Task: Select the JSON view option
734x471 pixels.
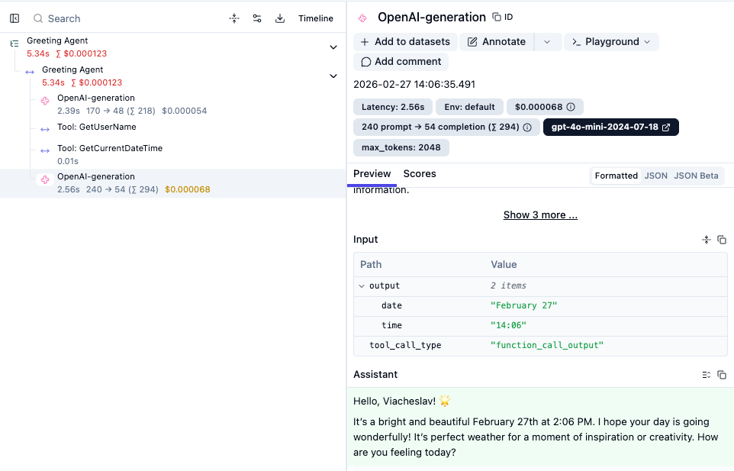Action: pos(656,176)
